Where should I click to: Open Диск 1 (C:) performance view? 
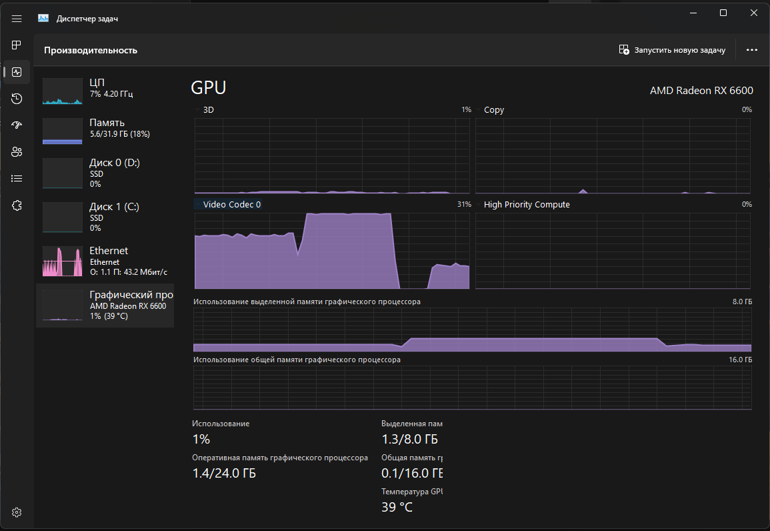105,216
